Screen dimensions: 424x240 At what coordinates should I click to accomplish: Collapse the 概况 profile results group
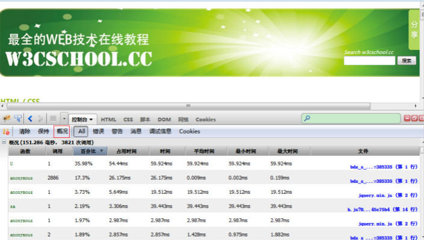(4, 142)
